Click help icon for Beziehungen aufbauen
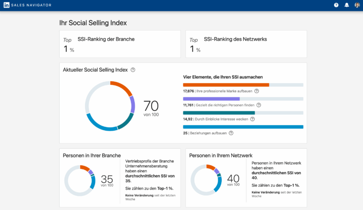 tap(231, 133)
